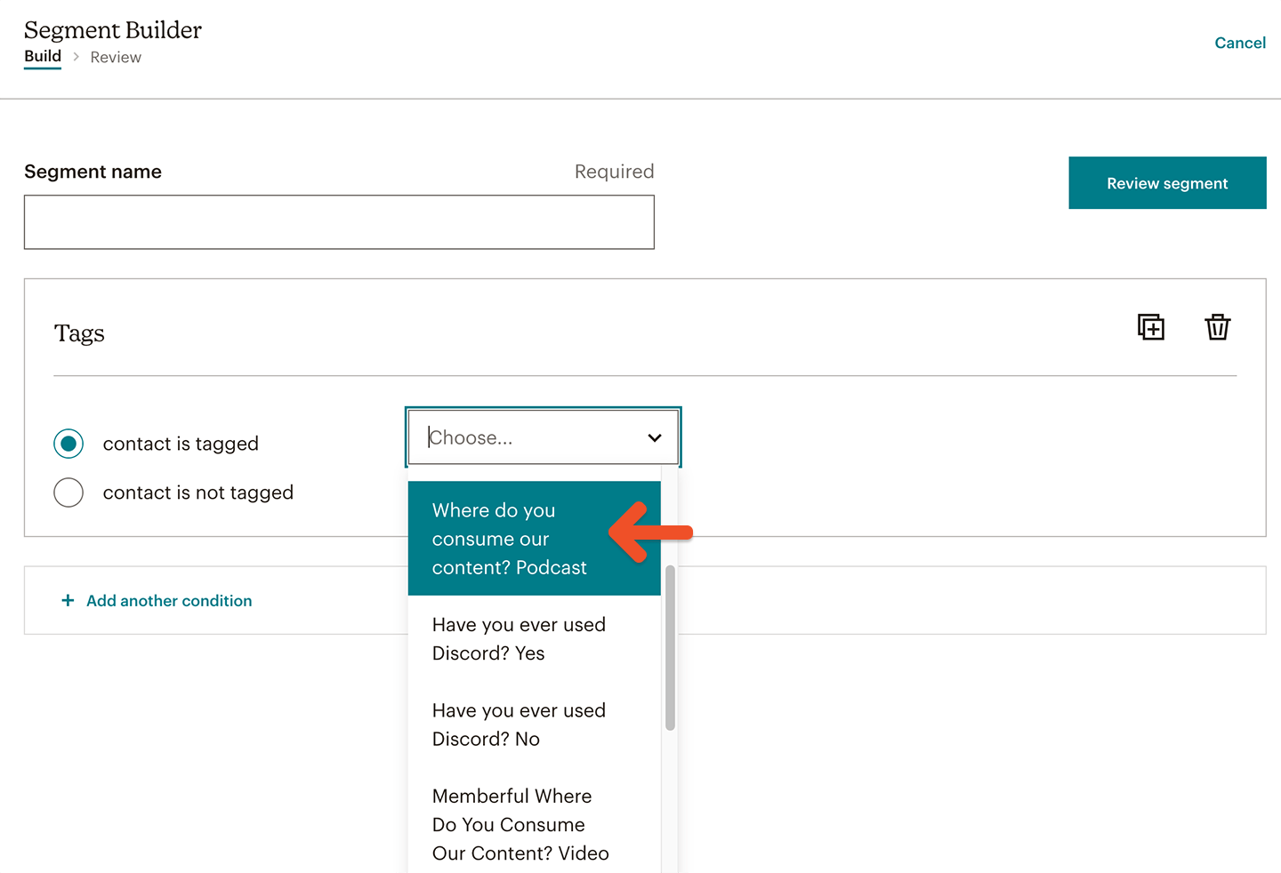
Task: Click the Review segment button
Action: coord(1167,183)
